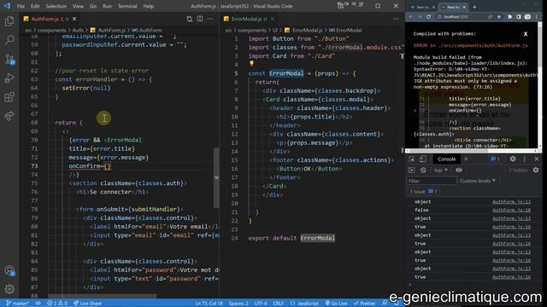Open Manage gear in VS Code activity bar
Viewport: 547px width, 307px height.
click(9, 289)
